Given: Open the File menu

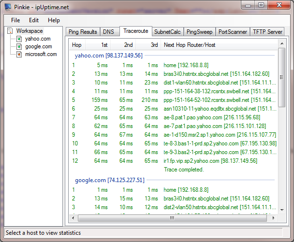Looking at the screenshot, I should [x=15, y=20].
